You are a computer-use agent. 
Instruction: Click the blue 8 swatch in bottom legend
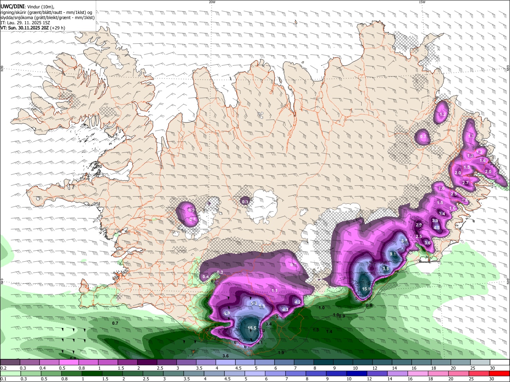point(317,374)
